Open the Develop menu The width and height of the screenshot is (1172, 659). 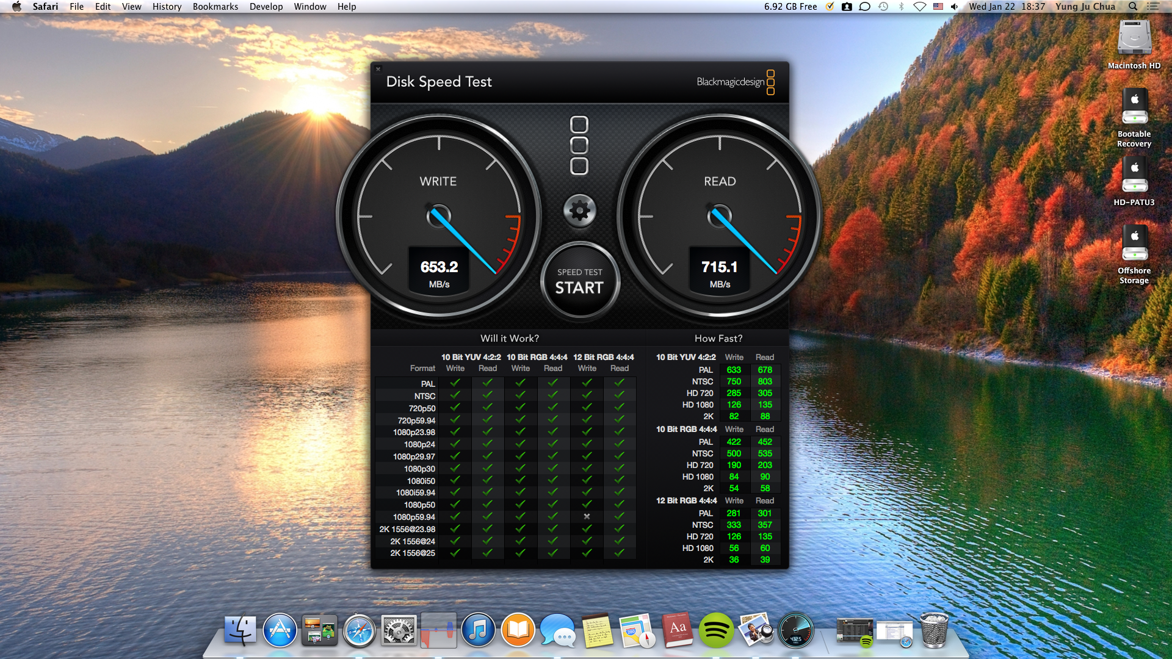[266, 7]
